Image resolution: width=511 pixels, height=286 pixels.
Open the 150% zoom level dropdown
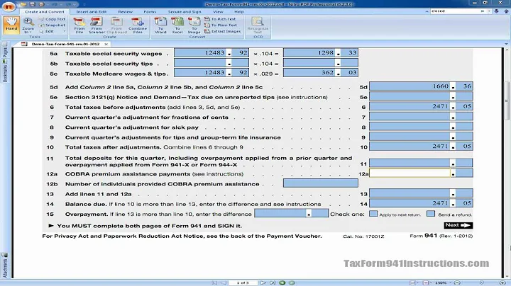tap(451, 282)
